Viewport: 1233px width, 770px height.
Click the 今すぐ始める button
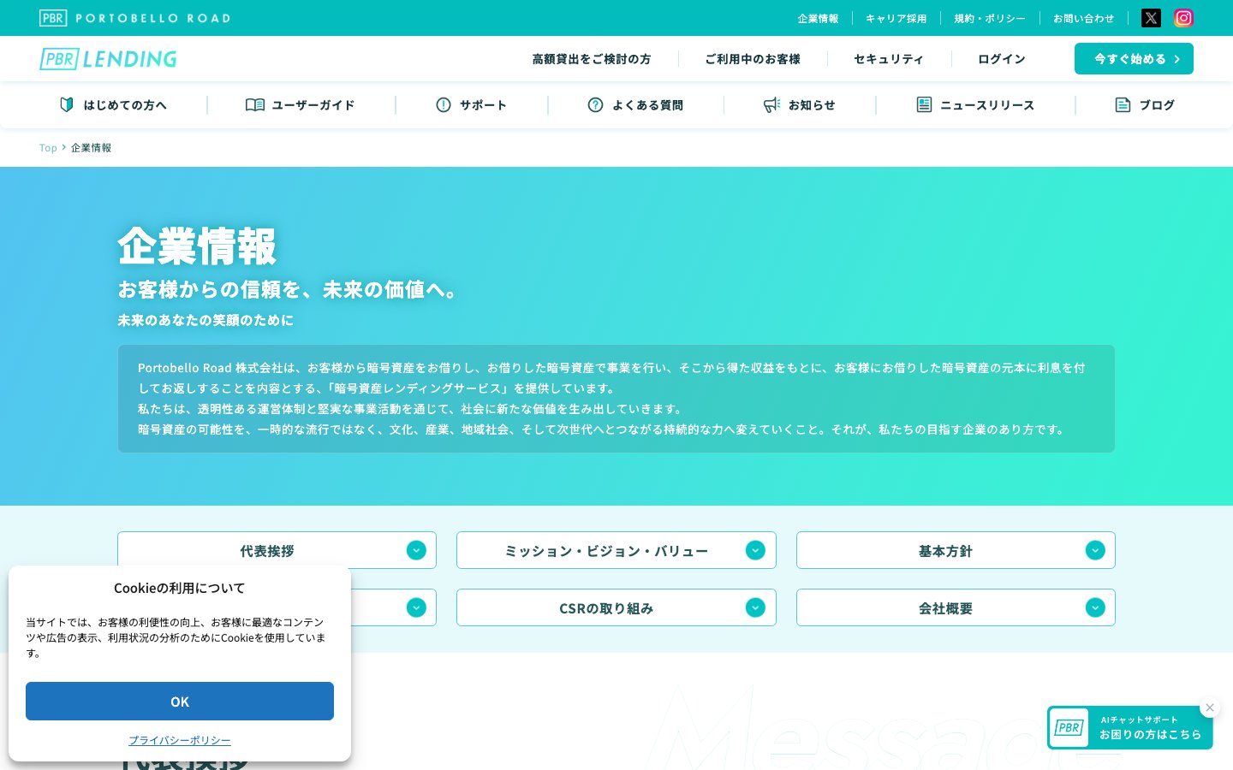1134,59
